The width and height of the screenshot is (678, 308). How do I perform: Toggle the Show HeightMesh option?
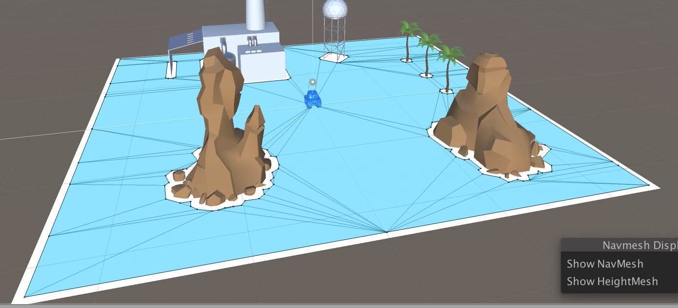click(612, 281)
